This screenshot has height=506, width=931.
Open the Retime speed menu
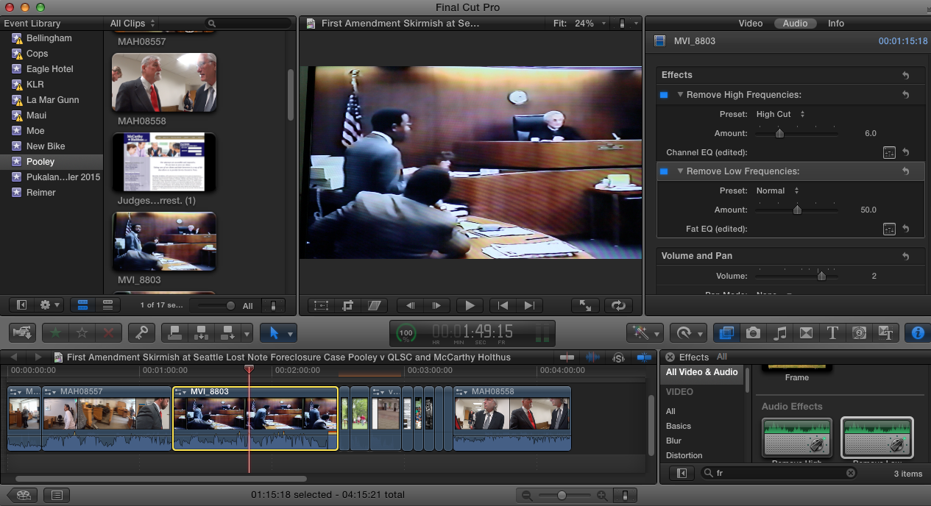pos(689,332)
